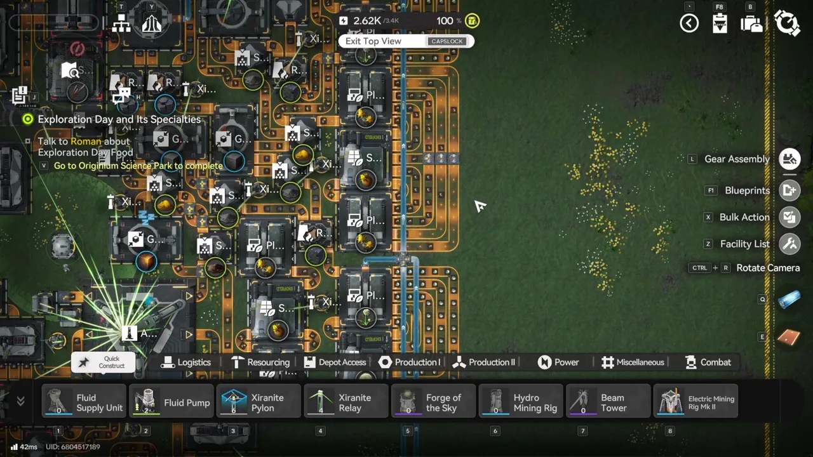The image size is (813, 457).
Task: Click Exit Top View button
Action: 406,41
